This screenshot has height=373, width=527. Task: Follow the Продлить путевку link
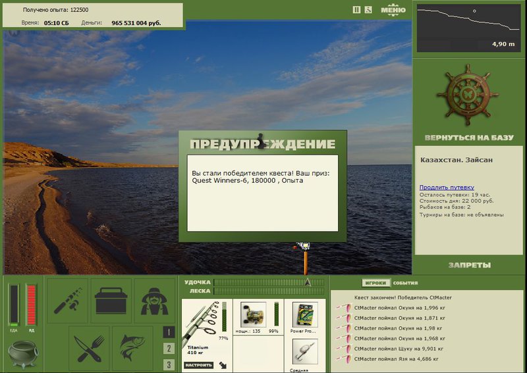point(447,187)
